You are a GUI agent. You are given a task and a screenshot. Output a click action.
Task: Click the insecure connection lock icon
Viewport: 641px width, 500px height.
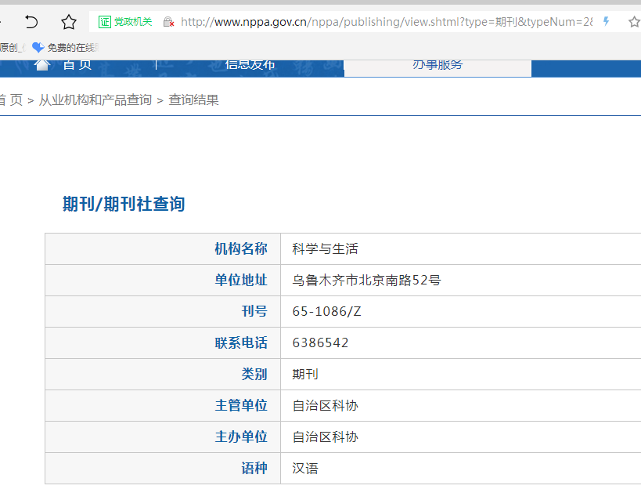pyautogui.click(x=168, y=22)
